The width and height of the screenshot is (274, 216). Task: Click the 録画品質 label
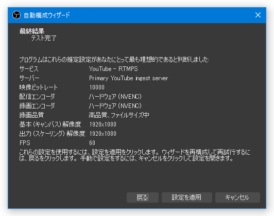pyautogui.click(x=31, y=115)
